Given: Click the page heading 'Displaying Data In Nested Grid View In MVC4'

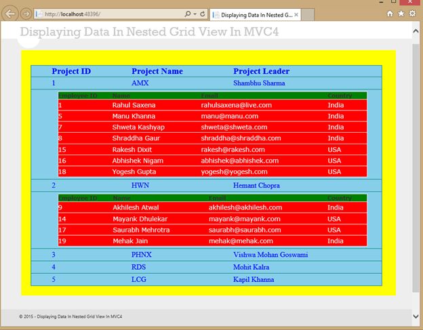Looking at the screenshot, I should point(149,32).
